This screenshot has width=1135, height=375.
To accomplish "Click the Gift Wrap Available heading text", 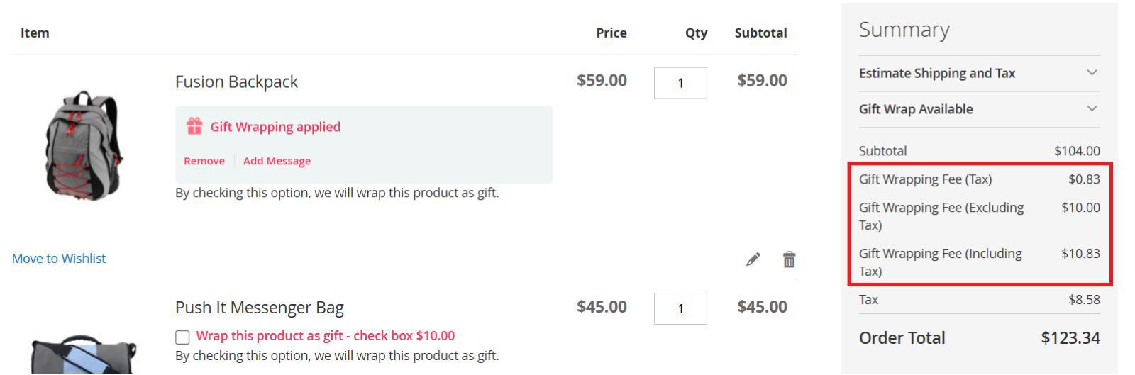I will (x=915, y=109).
